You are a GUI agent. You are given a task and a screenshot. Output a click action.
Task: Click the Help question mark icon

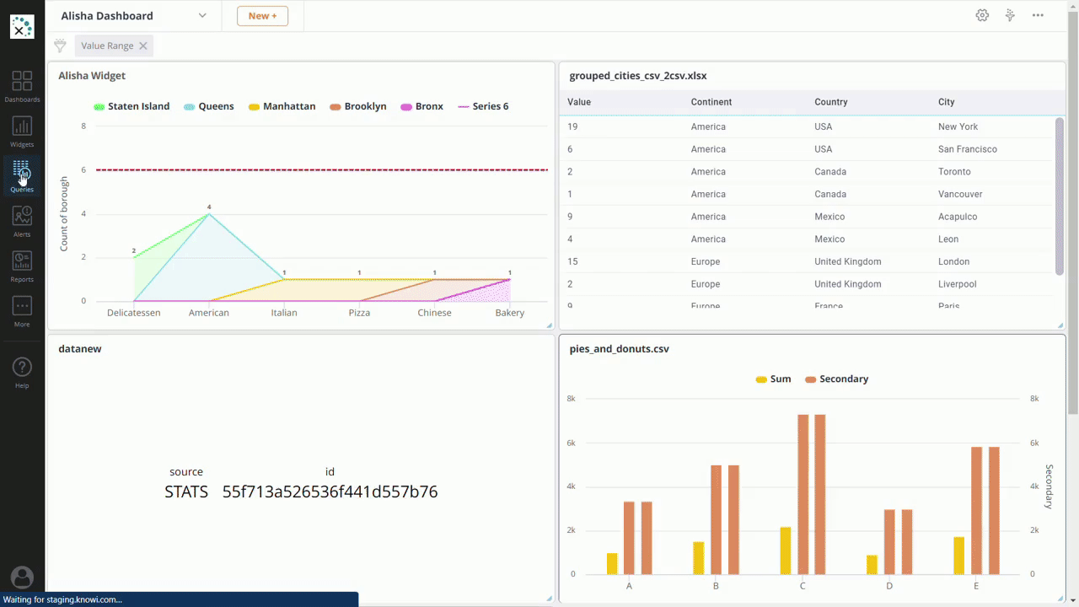[x=22, y=372]
